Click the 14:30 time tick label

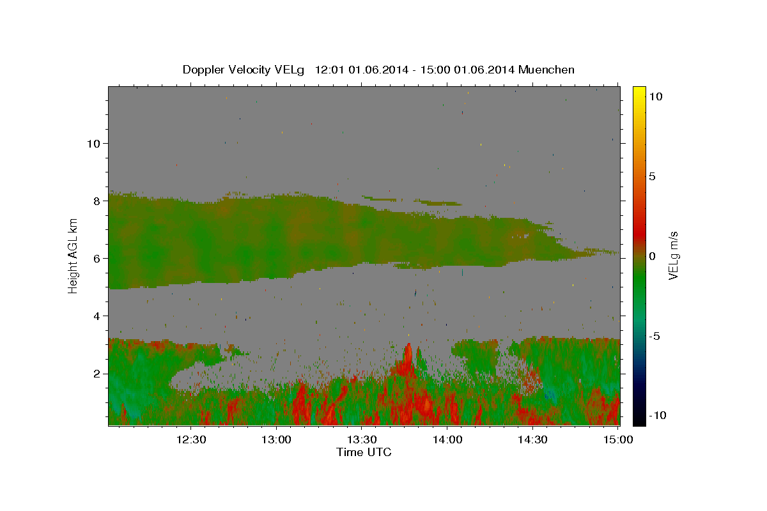[532, 439]
